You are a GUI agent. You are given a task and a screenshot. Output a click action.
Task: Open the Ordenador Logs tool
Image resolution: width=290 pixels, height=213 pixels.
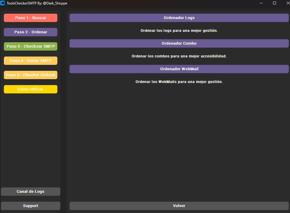(x=179, y=18)
